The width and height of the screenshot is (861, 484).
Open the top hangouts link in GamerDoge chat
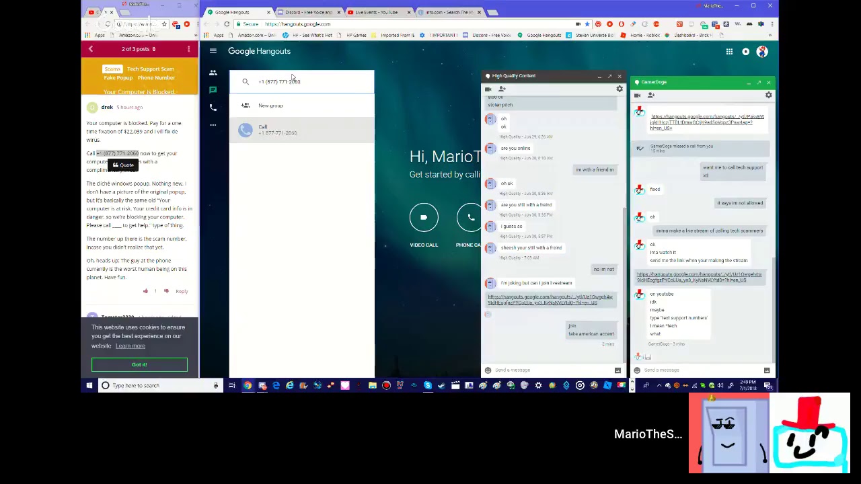coord(707,122)
